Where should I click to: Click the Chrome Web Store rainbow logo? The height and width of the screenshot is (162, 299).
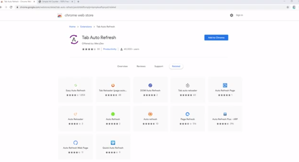pos(60,16)
